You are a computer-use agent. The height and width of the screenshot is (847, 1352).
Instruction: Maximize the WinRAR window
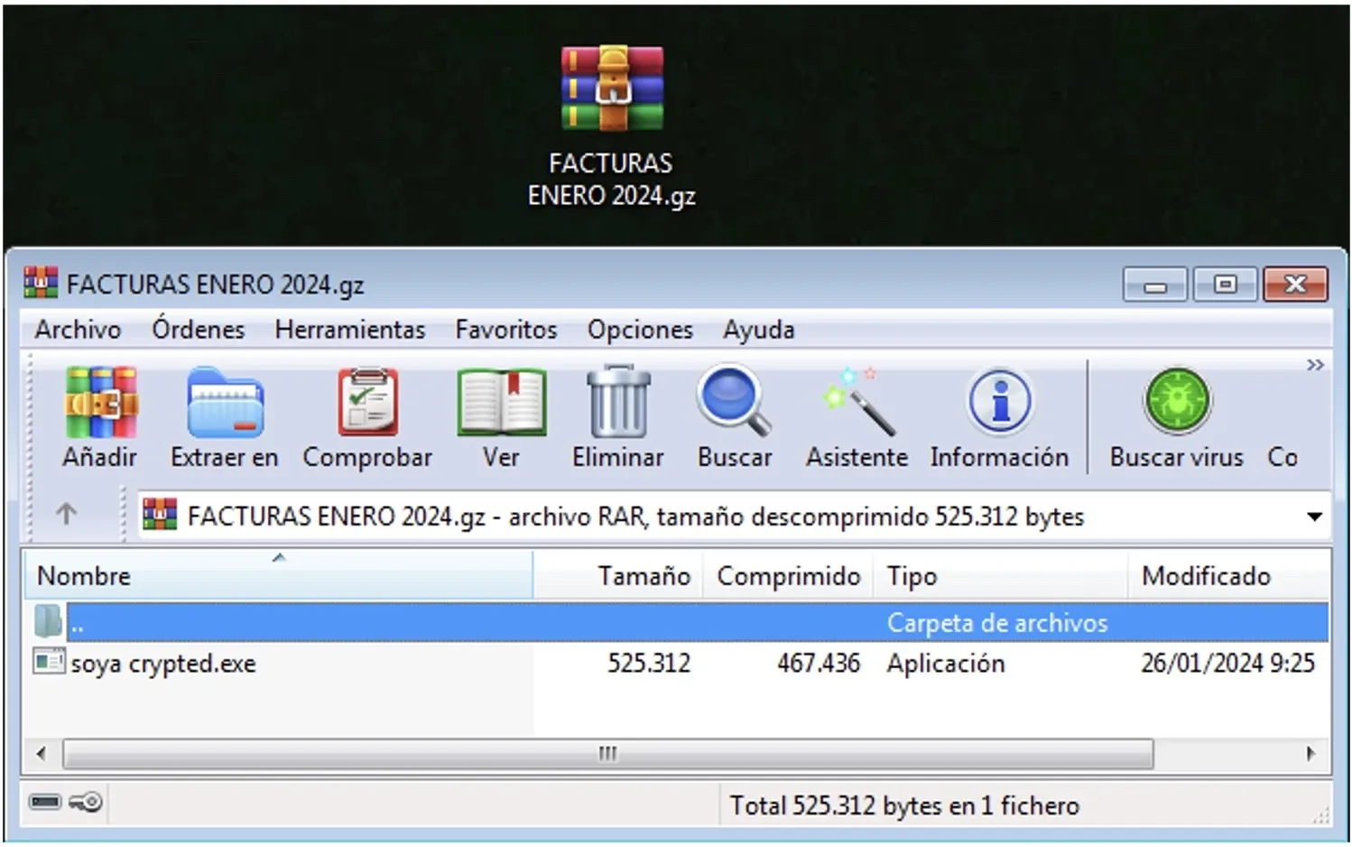[1225, 284]
